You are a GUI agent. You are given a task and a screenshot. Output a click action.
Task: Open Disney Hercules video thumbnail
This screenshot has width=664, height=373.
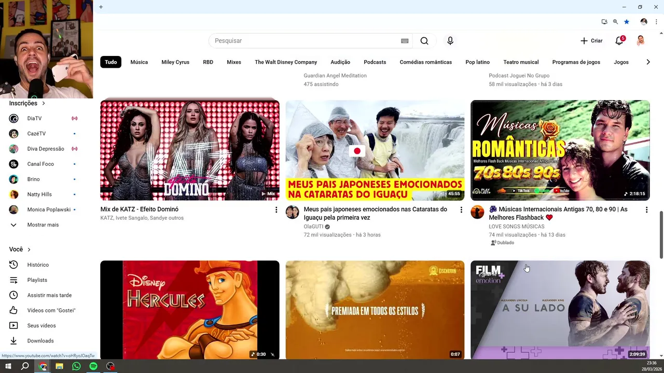pos(190,310)
